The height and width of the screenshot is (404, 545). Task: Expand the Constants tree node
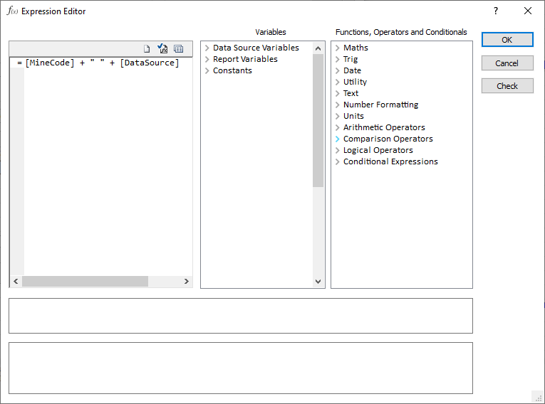207,71
